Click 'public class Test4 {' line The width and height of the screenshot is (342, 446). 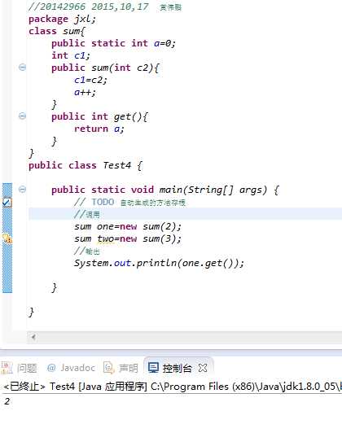click(85, 165)
